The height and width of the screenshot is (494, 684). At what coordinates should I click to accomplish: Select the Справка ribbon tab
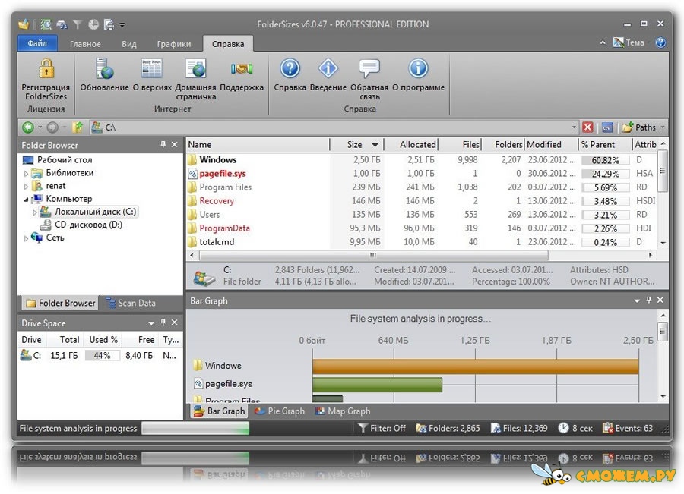(228, 44)
